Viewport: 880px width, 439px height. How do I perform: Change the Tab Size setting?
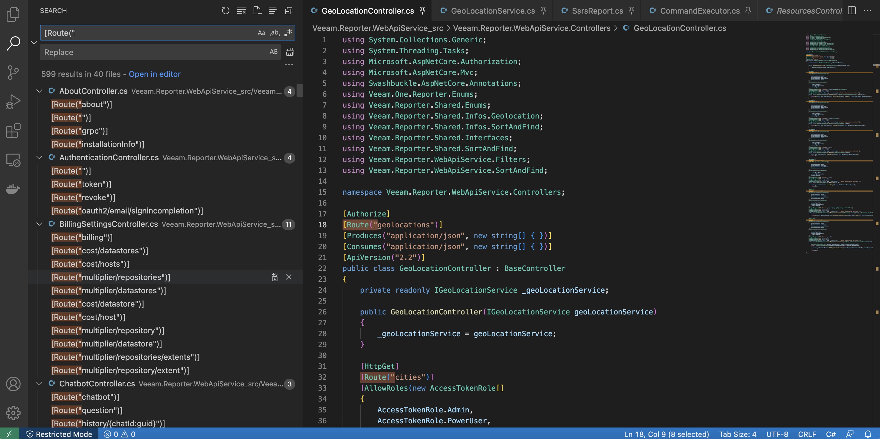[737, 434]
